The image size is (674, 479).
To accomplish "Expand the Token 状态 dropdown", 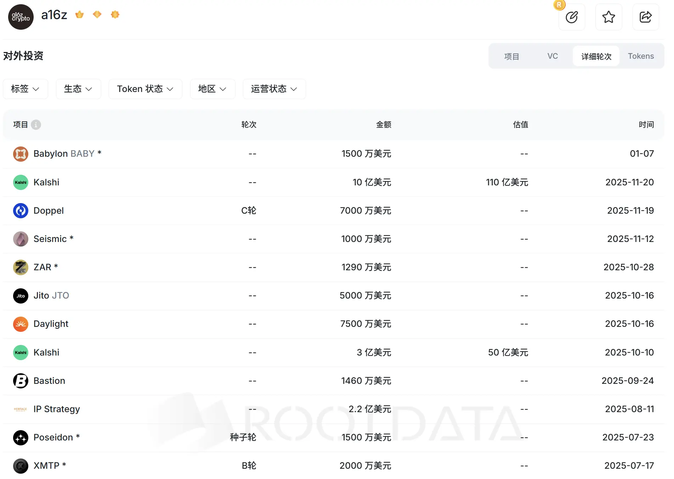I will click(145, 89).
